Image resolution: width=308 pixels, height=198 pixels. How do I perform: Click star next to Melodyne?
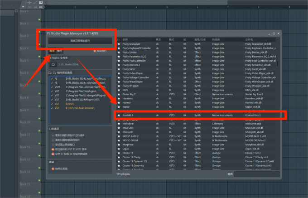[119, 124]
